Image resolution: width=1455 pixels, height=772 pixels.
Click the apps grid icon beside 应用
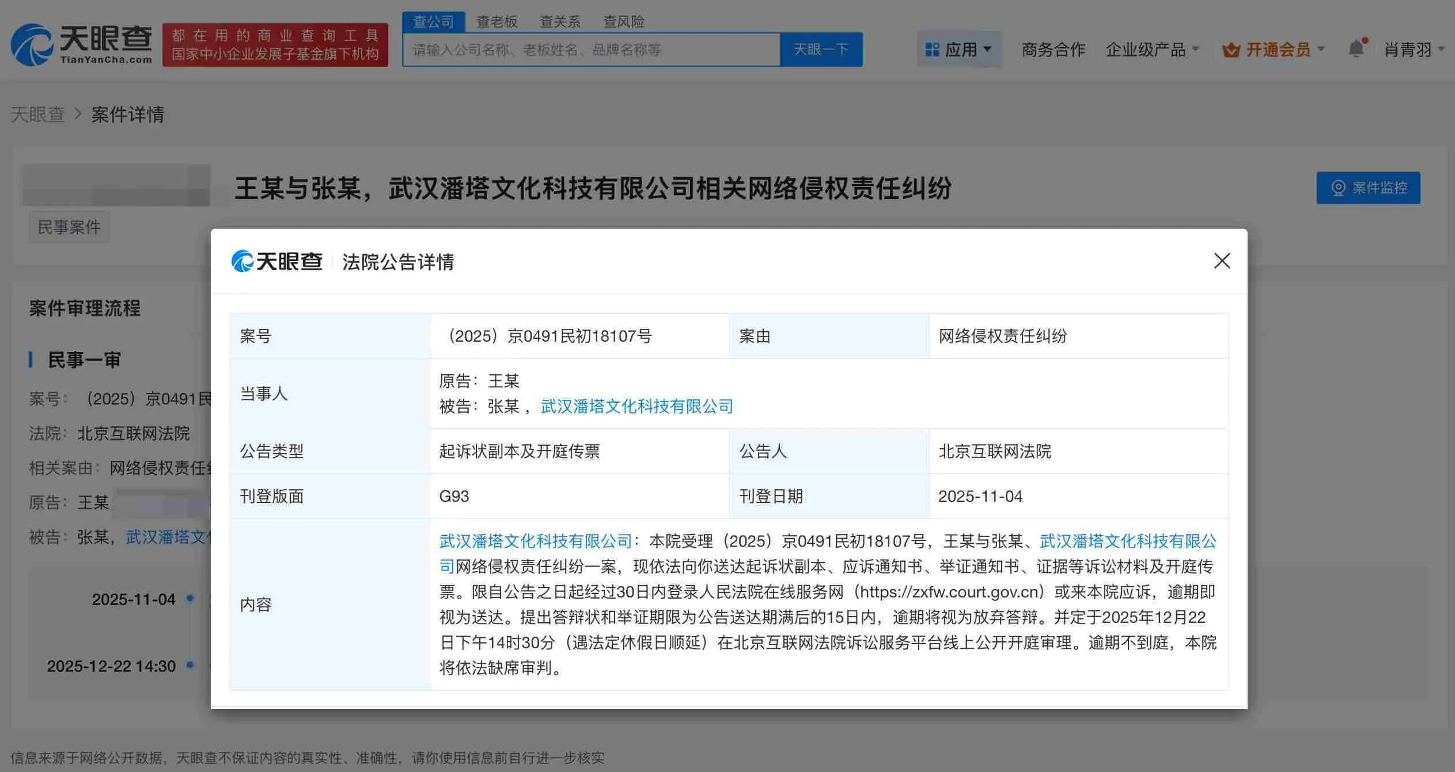tap(931, 49)
